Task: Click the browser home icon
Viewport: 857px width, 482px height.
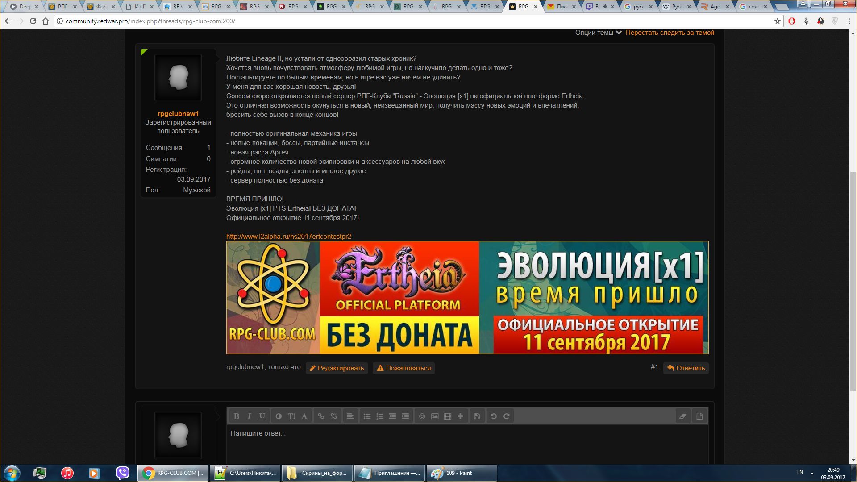Action: 46,21
